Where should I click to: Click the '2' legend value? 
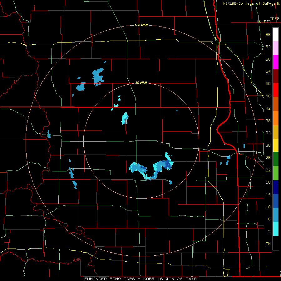point(269,232)
